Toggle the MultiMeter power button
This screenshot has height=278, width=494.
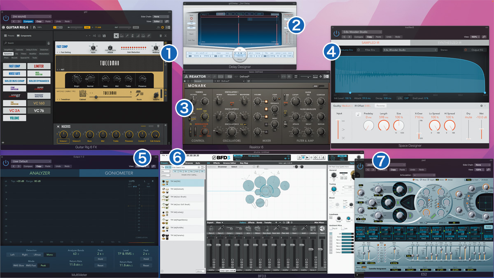pos(6,163)
